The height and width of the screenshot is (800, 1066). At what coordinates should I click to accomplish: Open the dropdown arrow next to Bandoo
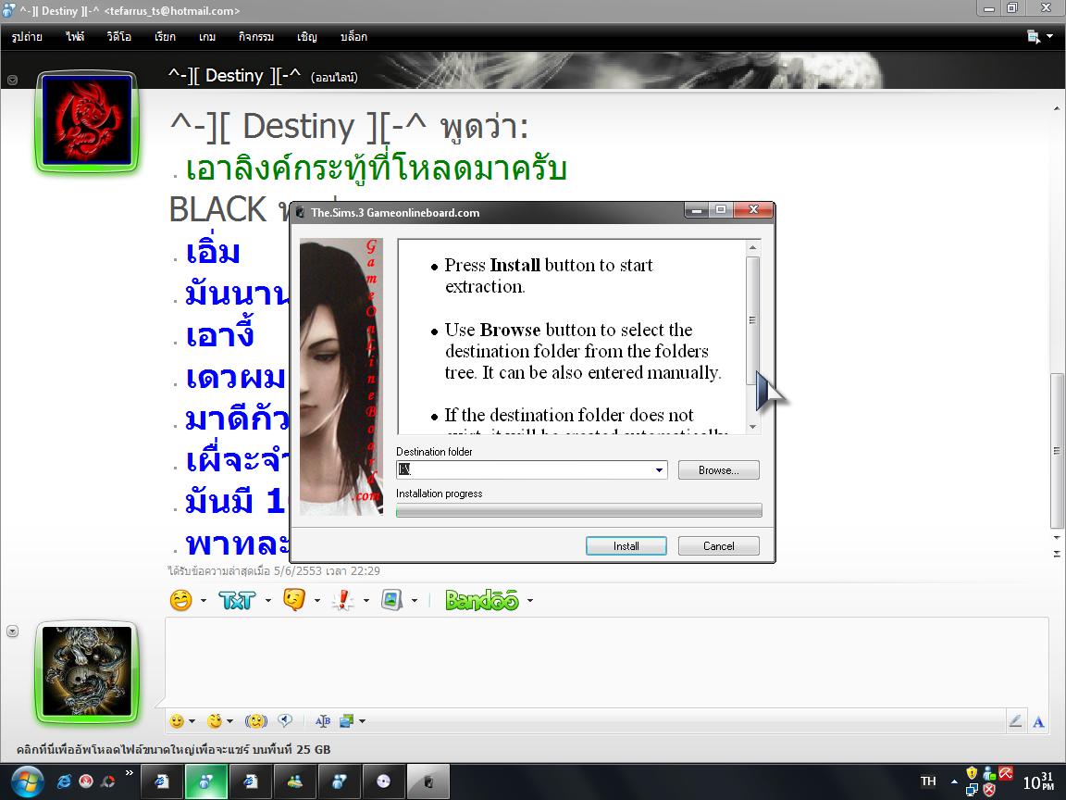pyautogui.click(x=529, y=601)
